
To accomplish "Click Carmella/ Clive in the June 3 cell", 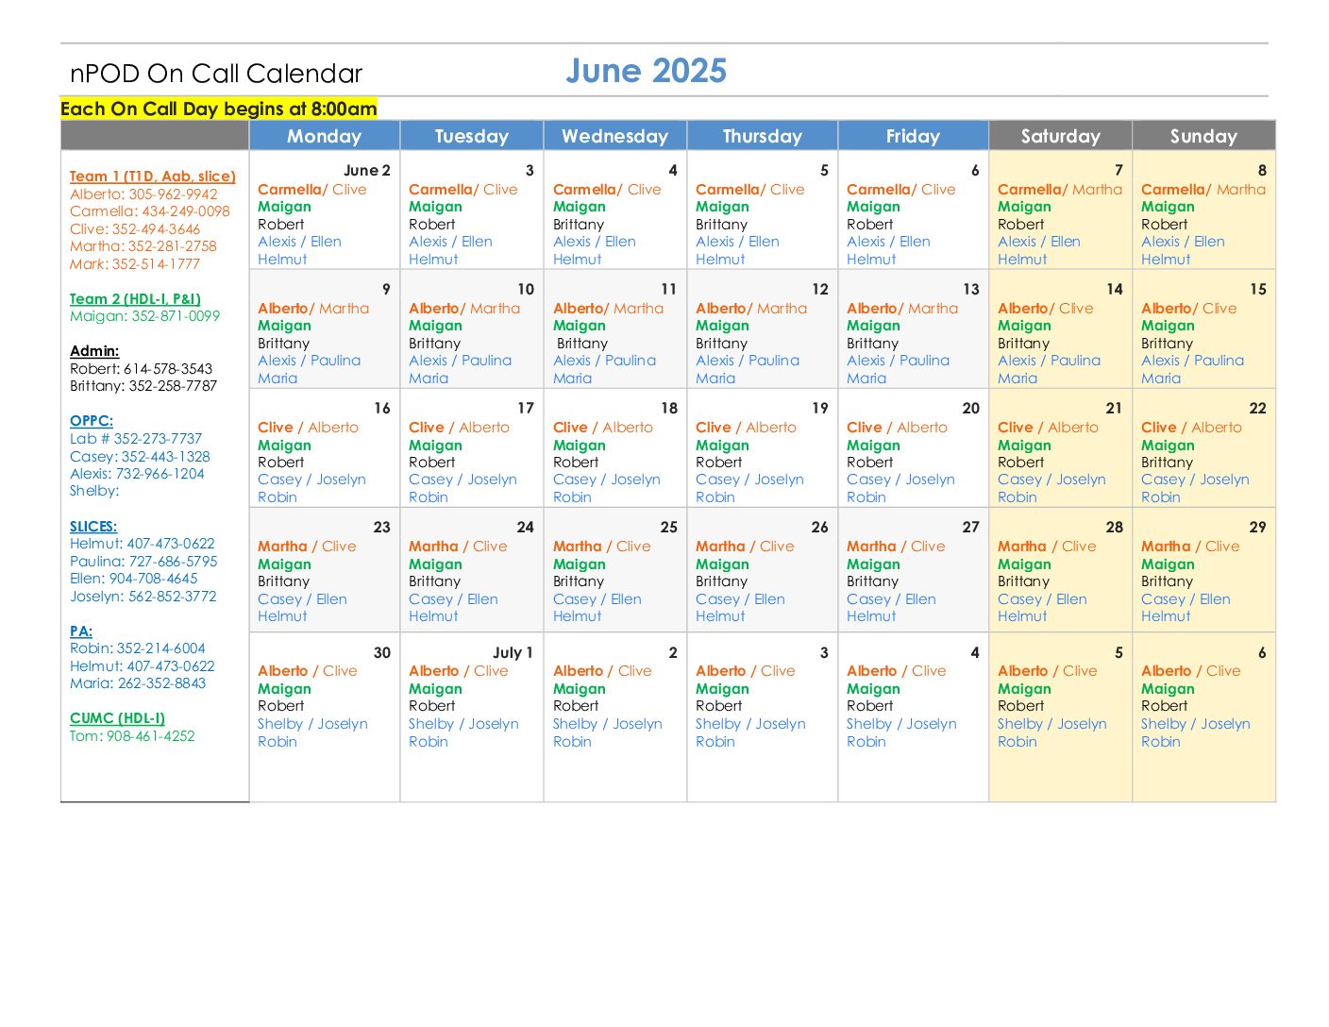I will [x=463, y=190].
